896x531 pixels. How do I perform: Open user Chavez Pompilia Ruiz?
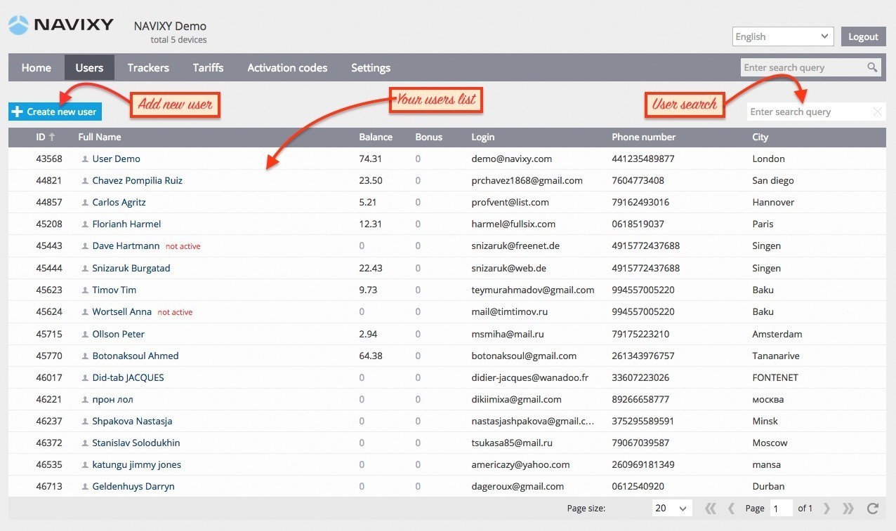point(137,180)
